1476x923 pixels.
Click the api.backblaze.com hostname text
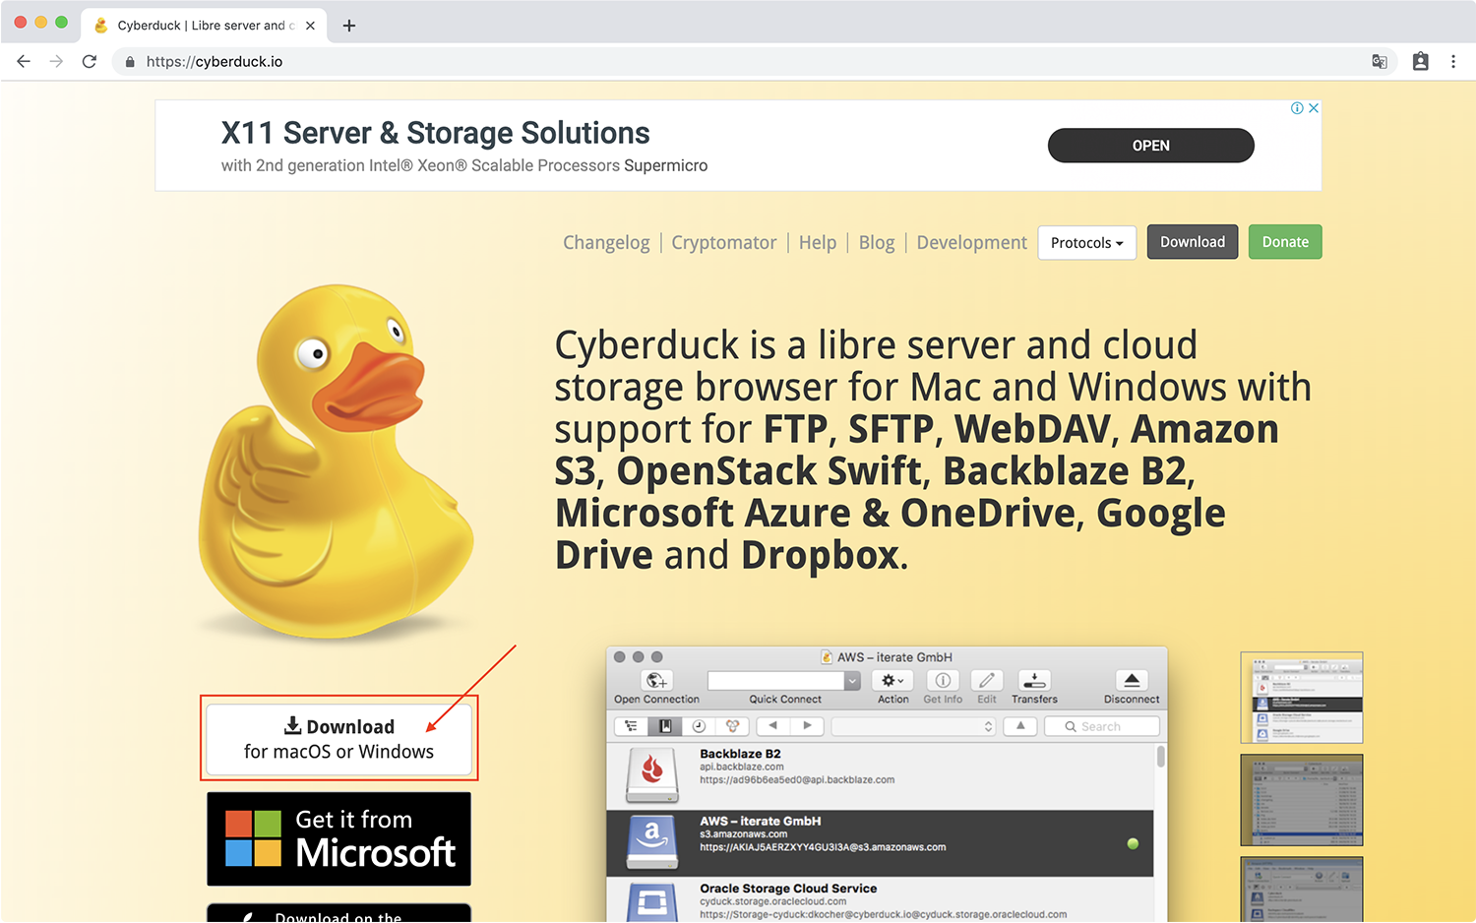tap(741, 767)
